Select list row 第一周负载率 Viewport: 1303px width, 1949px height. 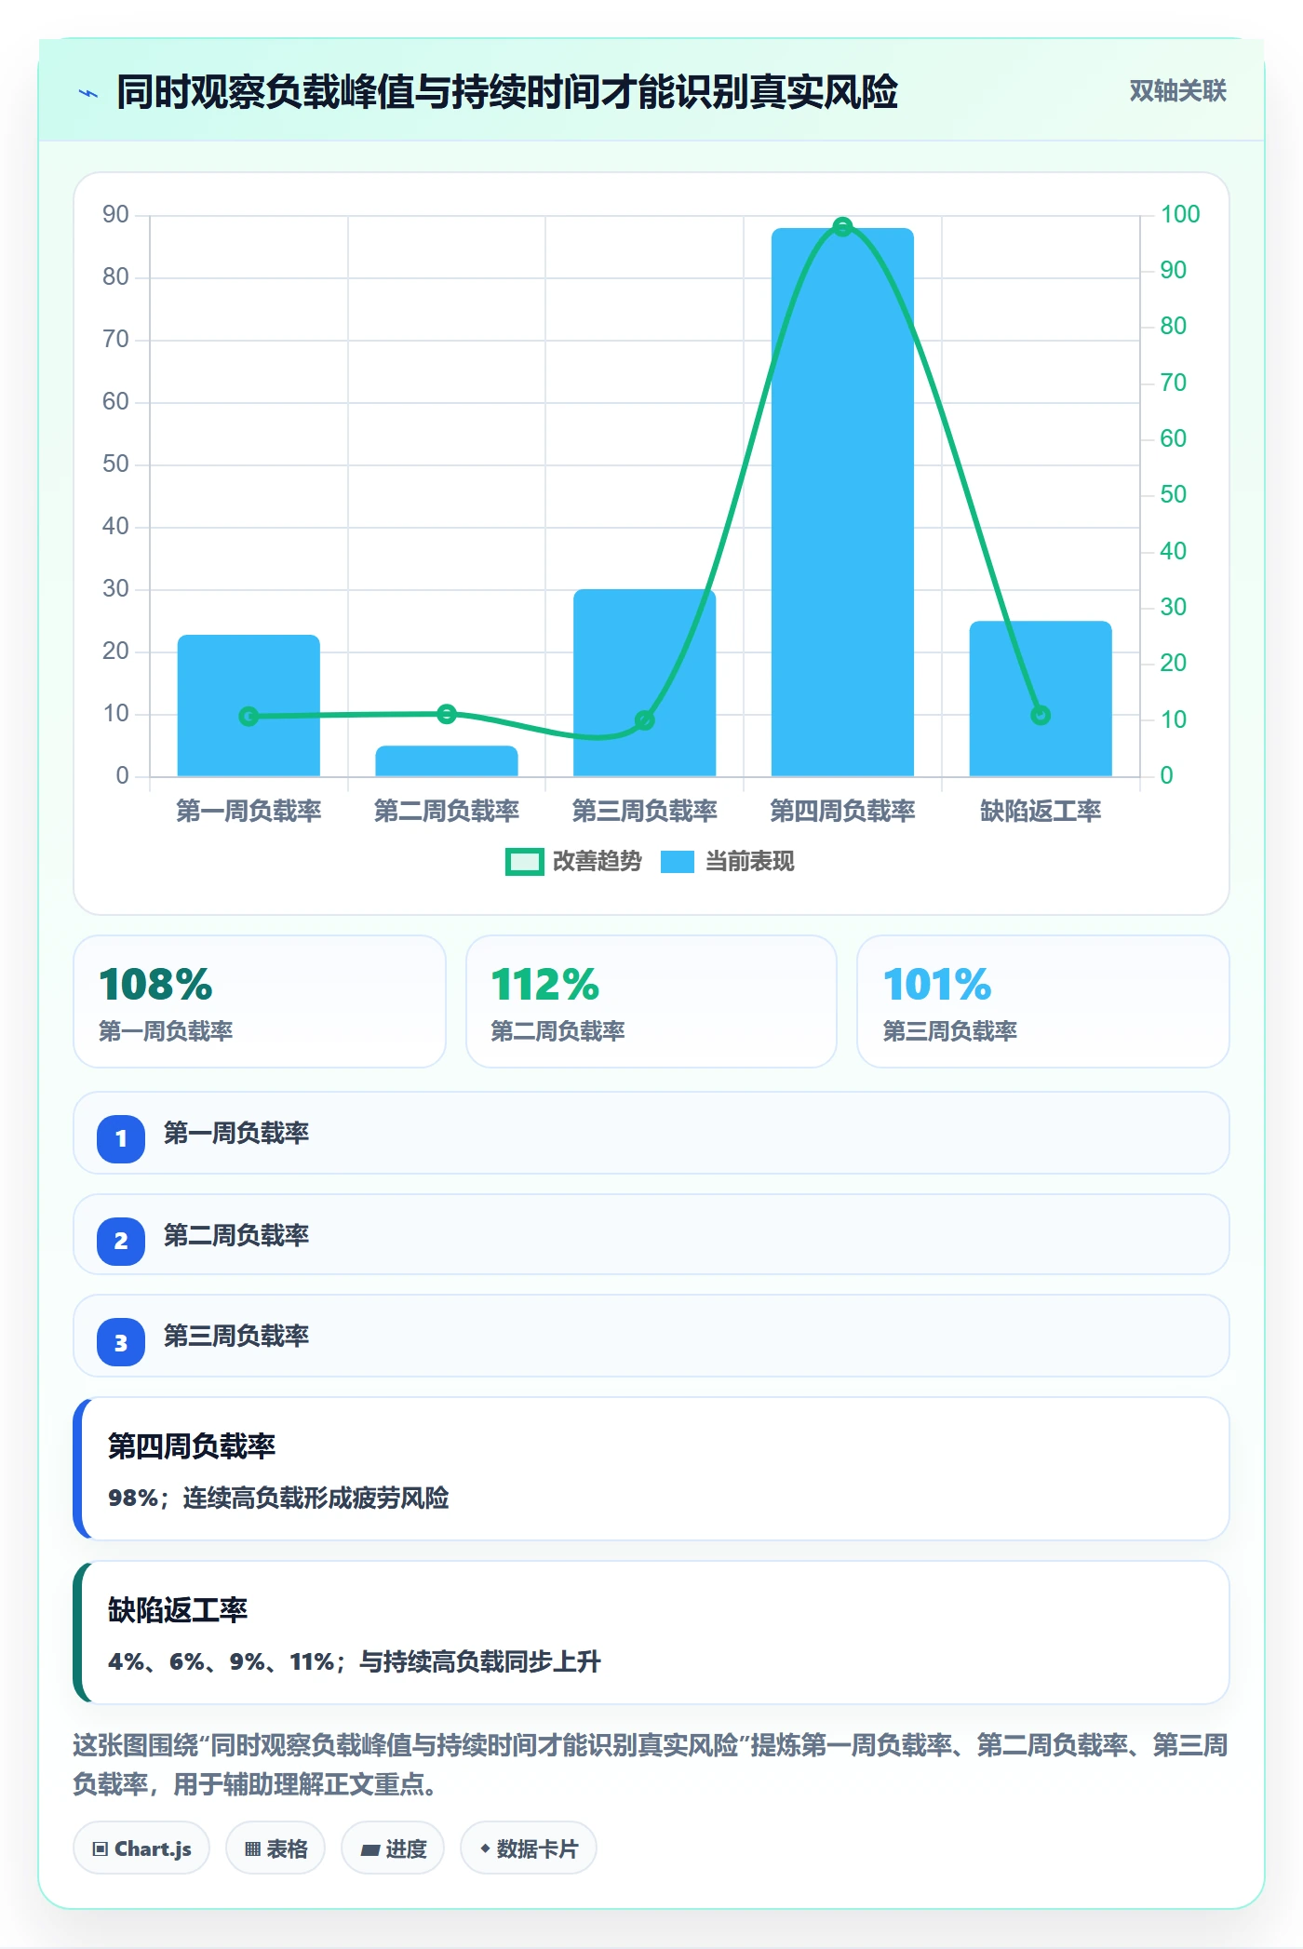[651, 1133]
